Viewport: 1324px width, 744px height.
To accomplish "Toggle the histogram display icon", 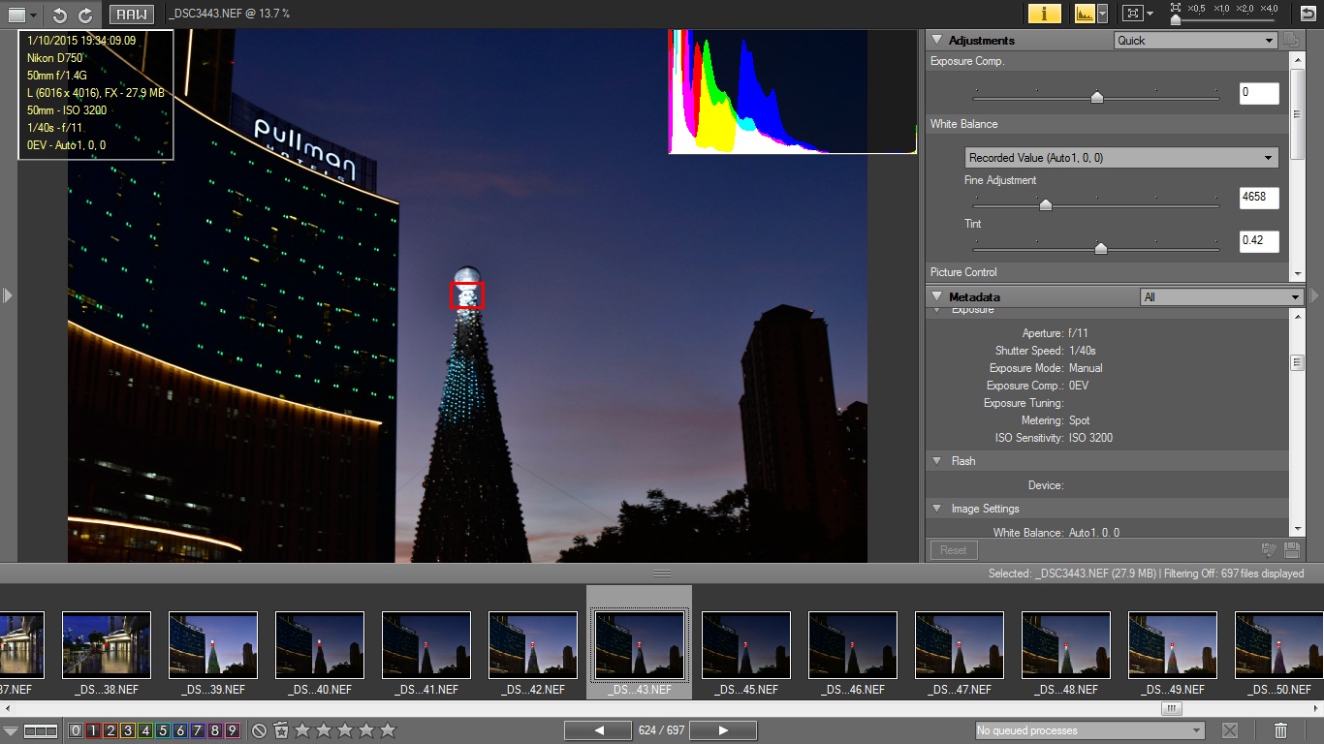I will tap(1084, 14).
